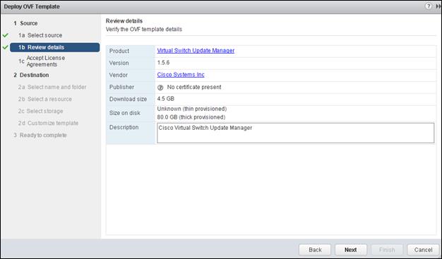
Task: Click the Description text box
Action: click(295, 133)
